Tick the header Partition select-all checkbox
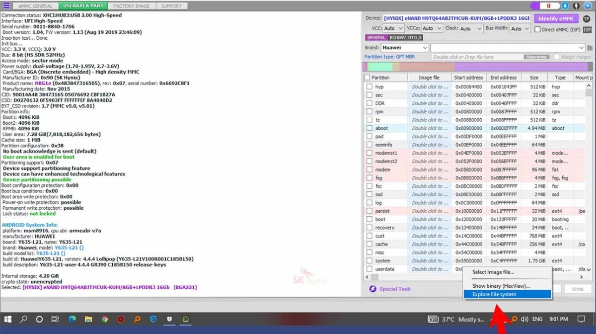 tap(367, 78)
